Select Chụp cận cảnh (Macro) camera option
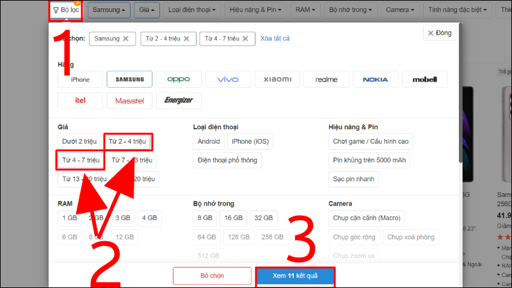 367,218
